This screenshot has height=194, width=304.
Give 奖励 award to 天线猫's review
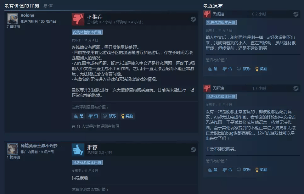(x=261, y=69)
